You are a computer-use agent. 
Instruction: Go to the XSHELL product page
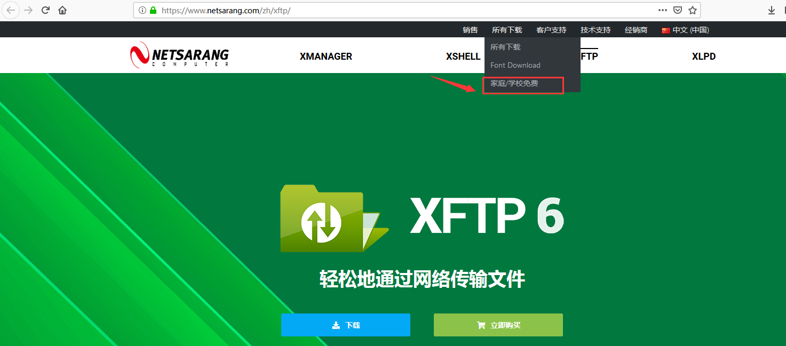[x=463, y=57]
